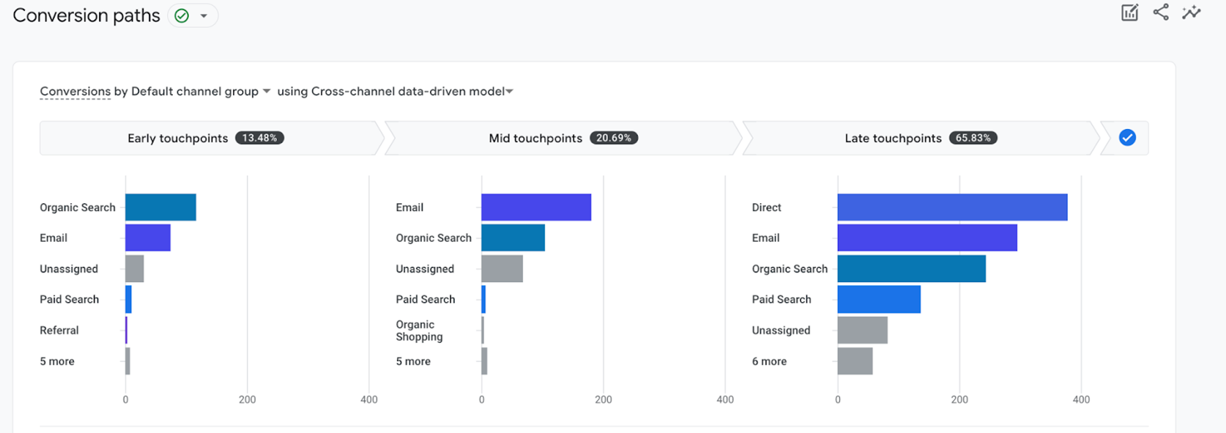Select the Early touchpoints segment
This screenshot has width=1226, height=433.
click(x=206, y=138)
